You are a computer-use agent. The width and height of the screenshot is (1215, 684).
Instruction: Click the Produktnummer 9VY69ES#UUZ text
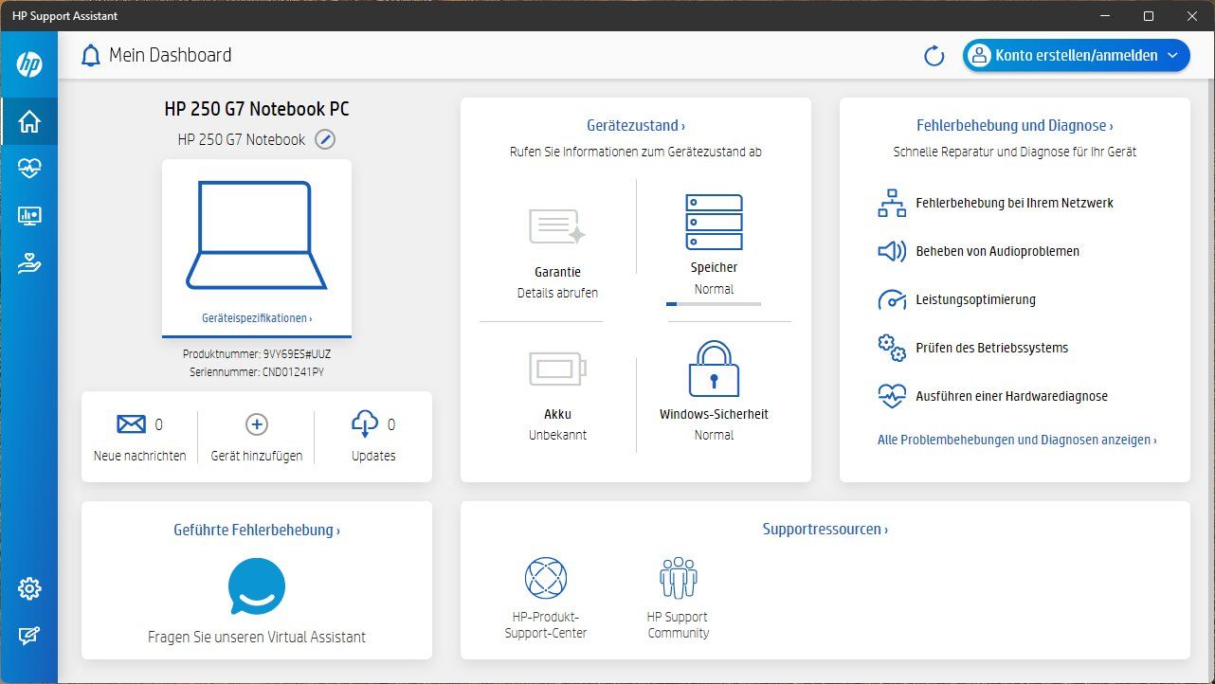pyautogui.click(x=257, y=354)
